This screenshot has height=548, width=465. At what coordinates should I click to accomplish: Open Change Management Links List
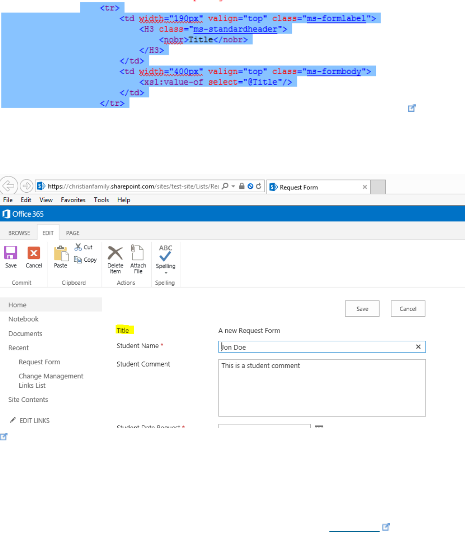(x=51, y=381)
